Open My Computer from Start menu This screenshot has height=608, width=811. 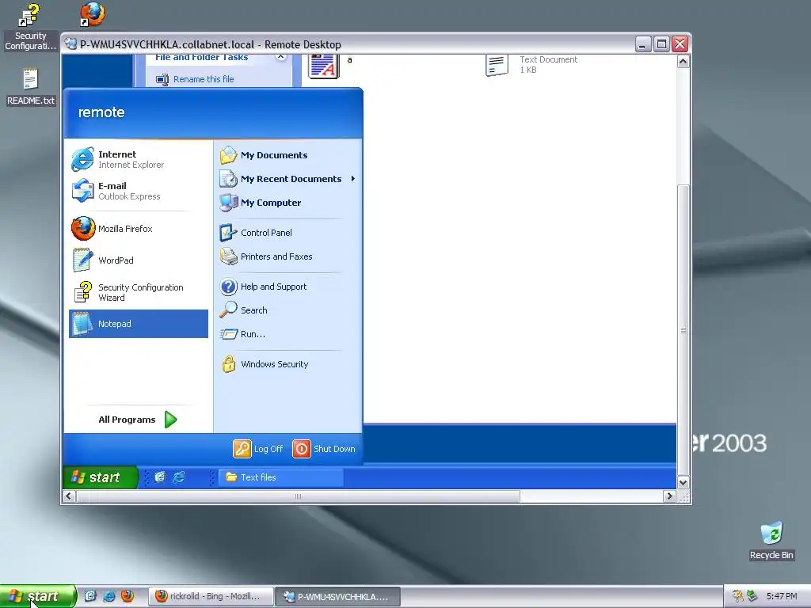[287, 203]
